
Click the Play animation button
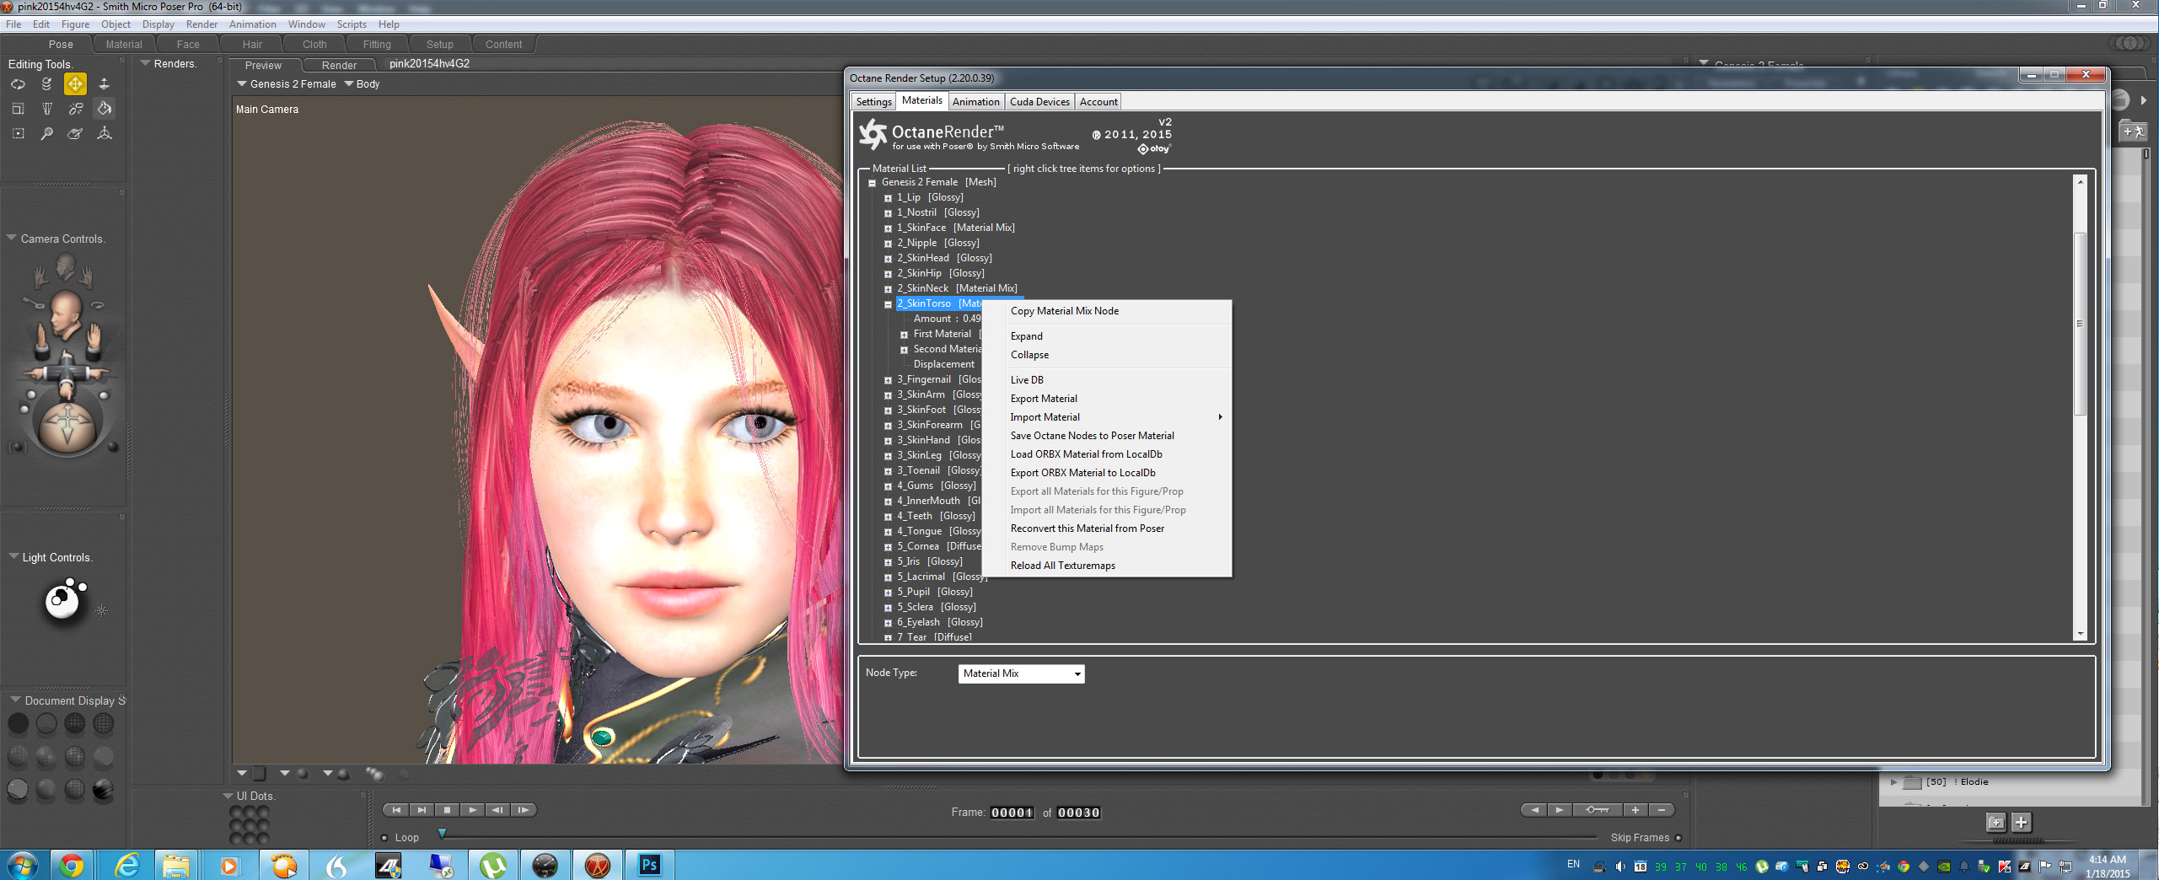472,810
